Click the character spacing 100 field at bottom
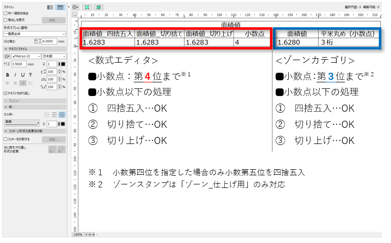Image resolution: width=391 pixels, height=243 pixels. click(x=52, y=87)
